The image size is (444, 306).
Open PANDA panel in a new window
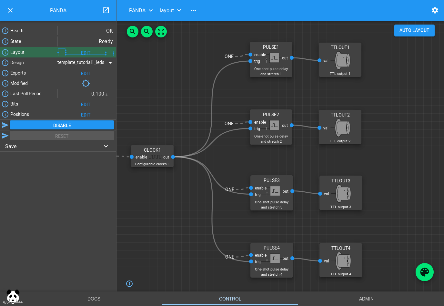pos(106,10)
